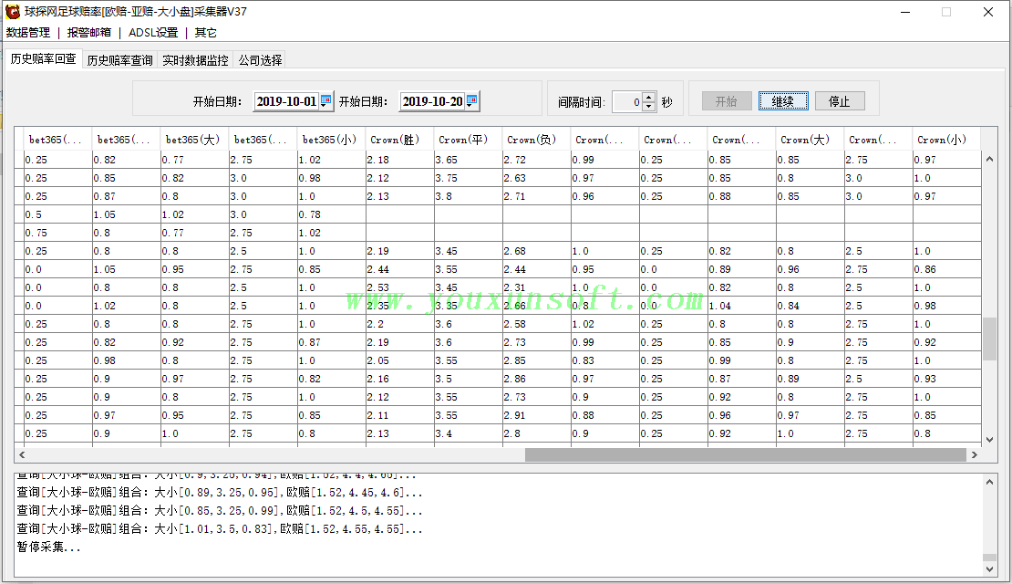Click Crown(平) column header
The image size is (1012, 584).
click(469, 140)
